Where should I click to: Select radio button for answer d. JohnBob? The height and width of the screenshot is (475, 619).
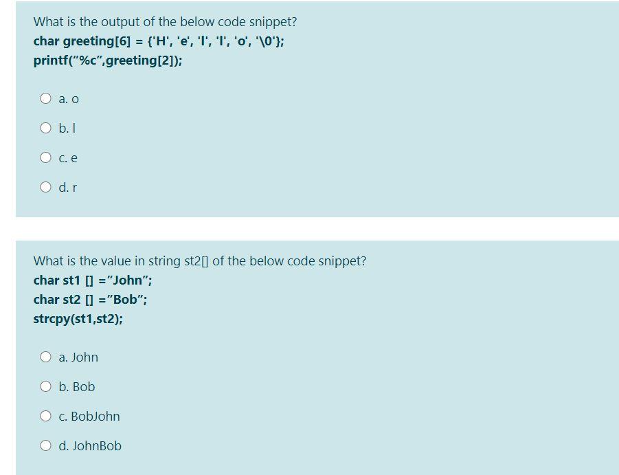tap(45, 445)
